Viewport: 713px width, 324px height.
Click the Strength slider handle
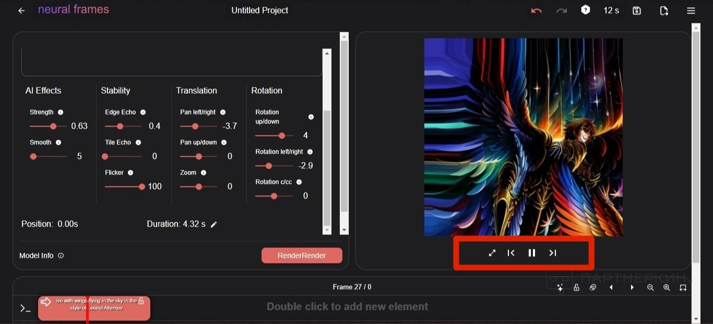[x=53, y=126]
